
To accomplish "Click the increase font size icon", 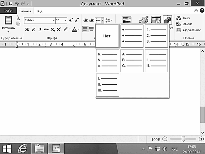I will 71,20.
